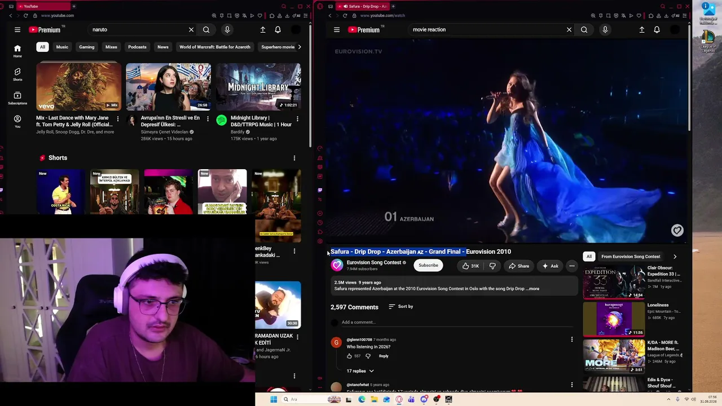Like the Safura Drip Drop video
The height and width of the screenshot is (406, 722).
tap(470, 266)
